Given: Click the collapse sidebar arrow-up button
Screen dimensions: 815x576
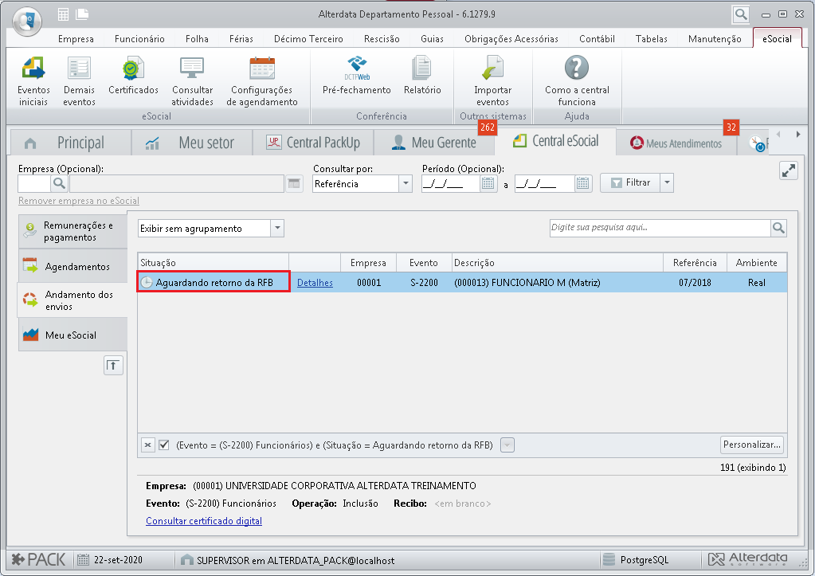Looking at the screenshot, I should click(113, 366).
